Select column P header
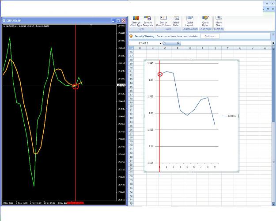This screenshot has height=221, width=276. [x=178, y=48]
